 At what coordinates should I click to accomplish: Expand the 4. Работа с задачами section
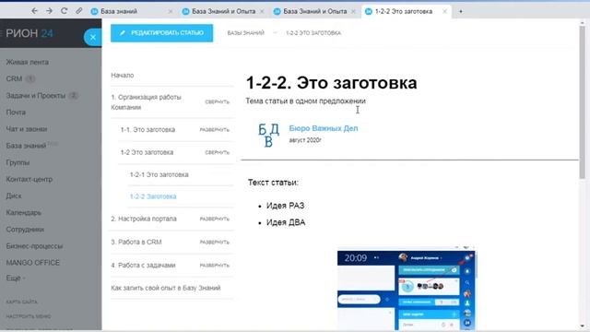coord(215,266)
